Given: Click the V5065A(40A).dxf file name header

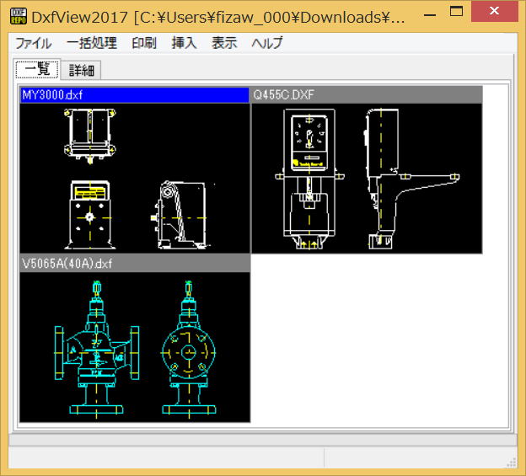Looking at the screenshot, I should (x=135, y=264).
